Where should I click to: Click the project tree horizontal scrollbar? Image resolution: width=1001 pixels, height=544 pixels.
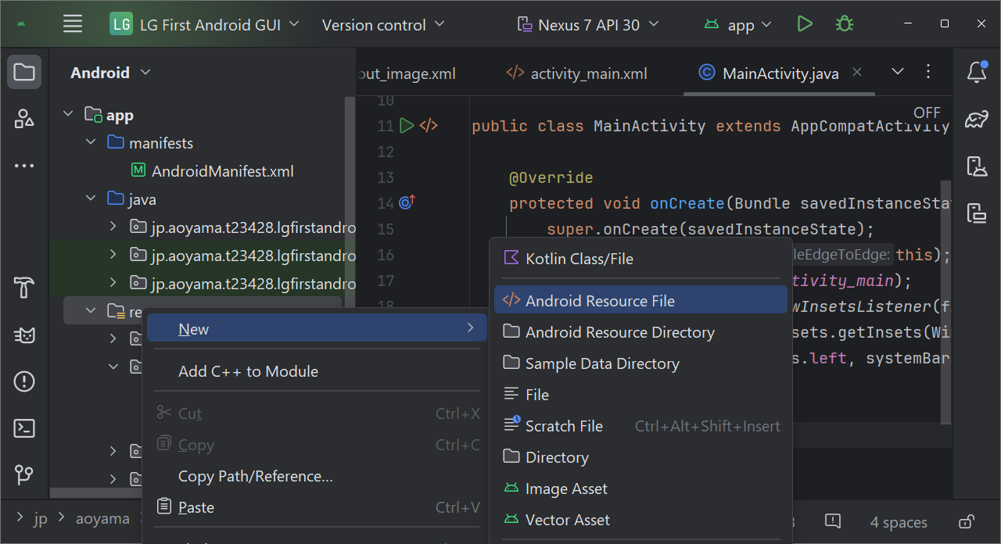[95, 493]
